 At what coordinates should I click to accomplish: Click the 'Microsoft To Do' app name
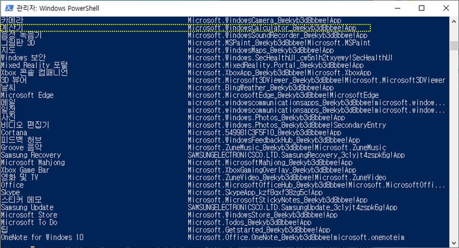29,223
